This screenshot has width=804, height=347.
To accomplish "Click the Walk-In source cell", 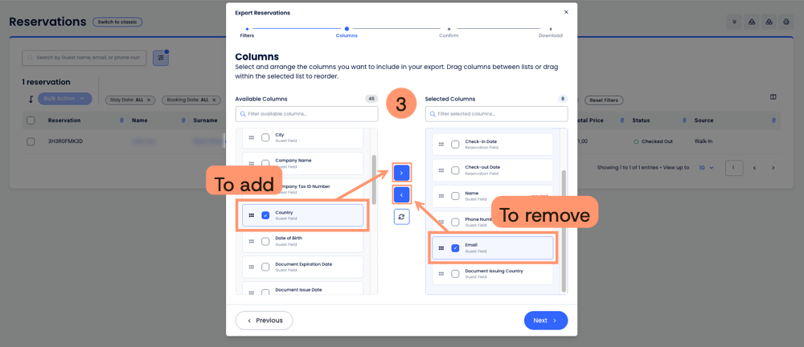I will [703, 141].
